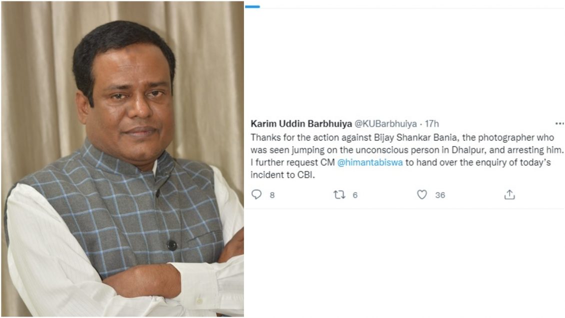The height and width of the screenshot is (318, 565).
Task: Click the curtain background behind the man
Action: pyautogui.click(x=35, y=75)
